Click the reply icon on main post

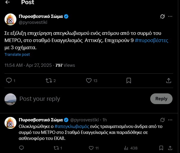(x=9, y=81)
